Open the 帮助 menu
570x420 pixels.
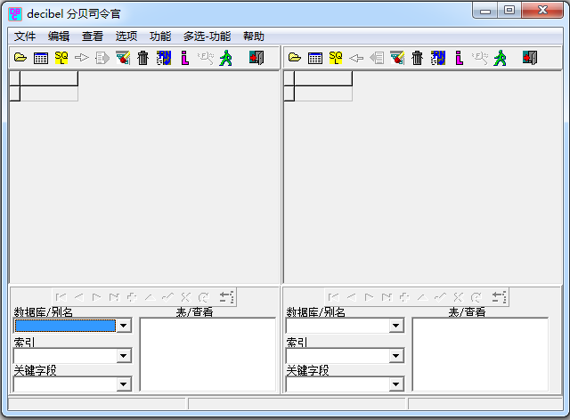coord(253,36)
